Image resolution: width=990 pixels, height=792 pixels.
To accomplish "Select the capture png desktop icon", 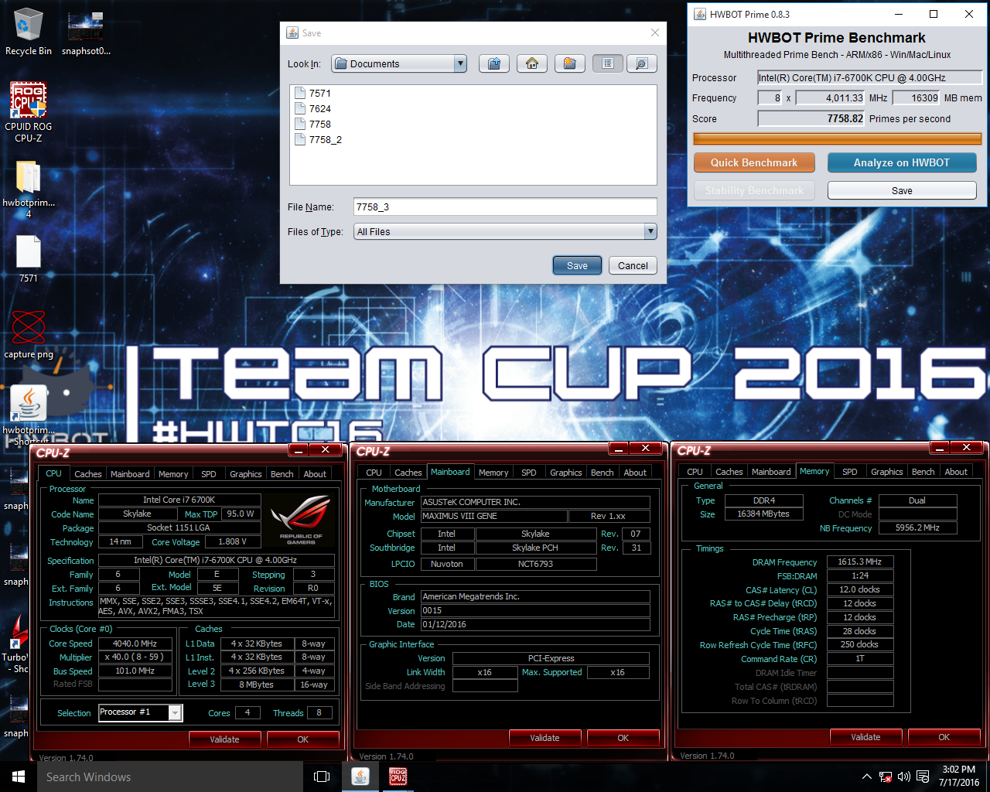I will (x=29, y=334).
